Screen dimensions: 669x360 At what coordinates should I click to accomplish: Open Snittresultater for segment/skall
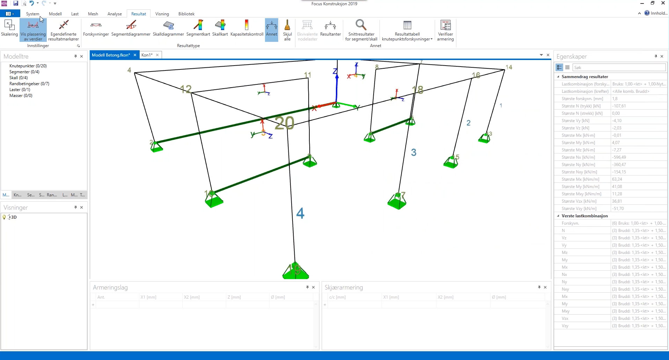pos(361,30)
